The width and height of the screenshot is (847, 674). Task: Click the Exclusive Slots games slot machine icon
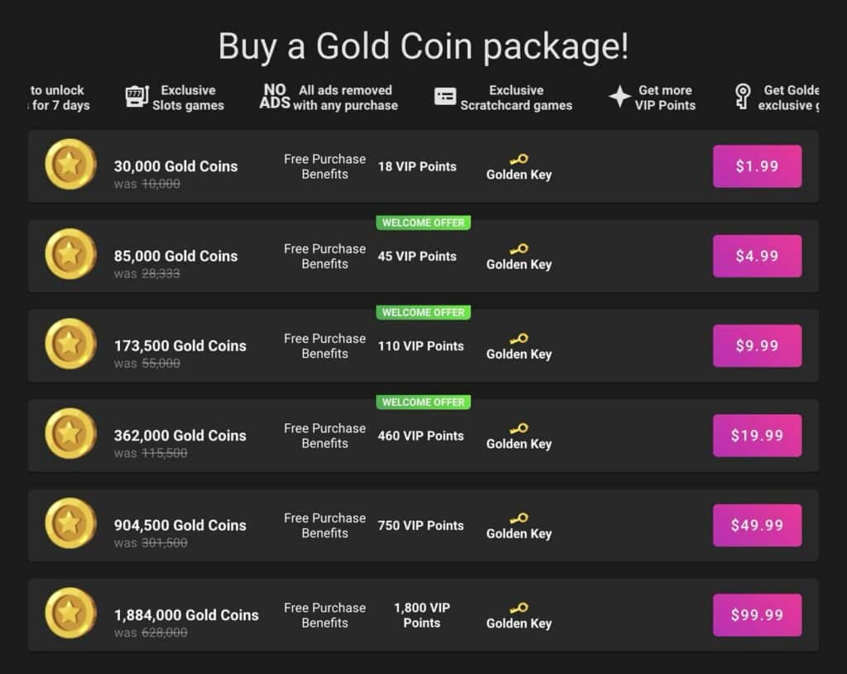(136, 98)
